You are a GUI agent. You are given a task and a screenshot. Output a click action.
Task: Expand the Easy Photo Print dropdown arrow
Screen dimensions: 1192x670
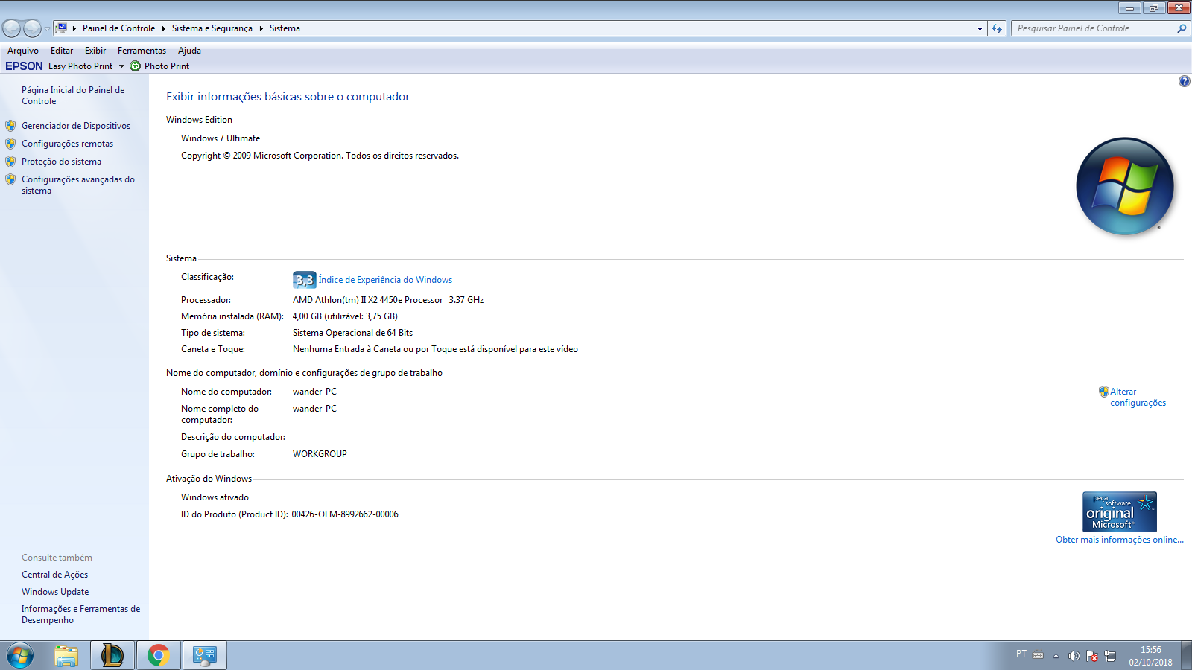(121, 66)
